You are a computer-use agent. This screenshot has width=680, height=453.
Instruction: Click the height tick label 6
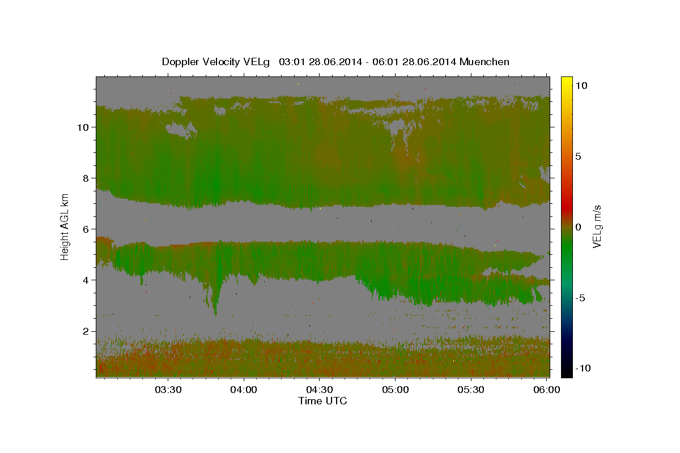[x=87, y=229]
